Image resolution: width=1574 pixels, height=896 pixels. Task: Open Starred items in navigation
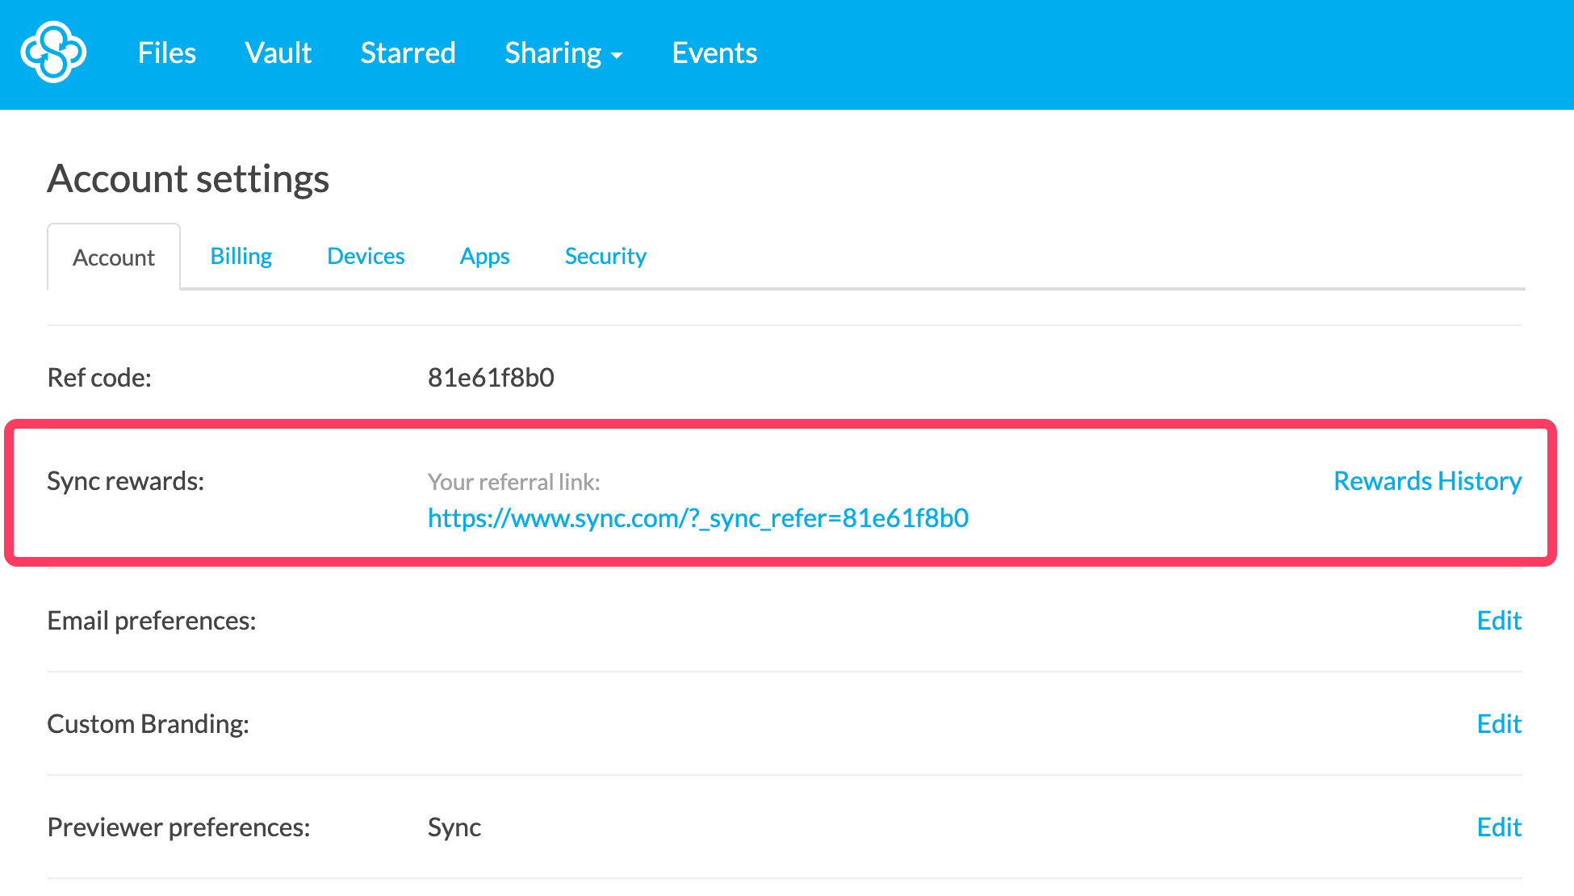tap(408, 53)
